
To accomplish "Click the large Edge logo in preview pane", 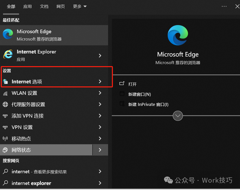I will click(178, 35).
